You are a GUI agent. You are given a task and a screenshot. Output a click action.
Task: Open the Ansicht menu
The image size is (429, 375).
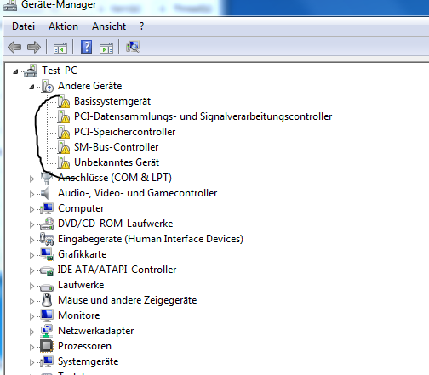click(x=109, y=26)
